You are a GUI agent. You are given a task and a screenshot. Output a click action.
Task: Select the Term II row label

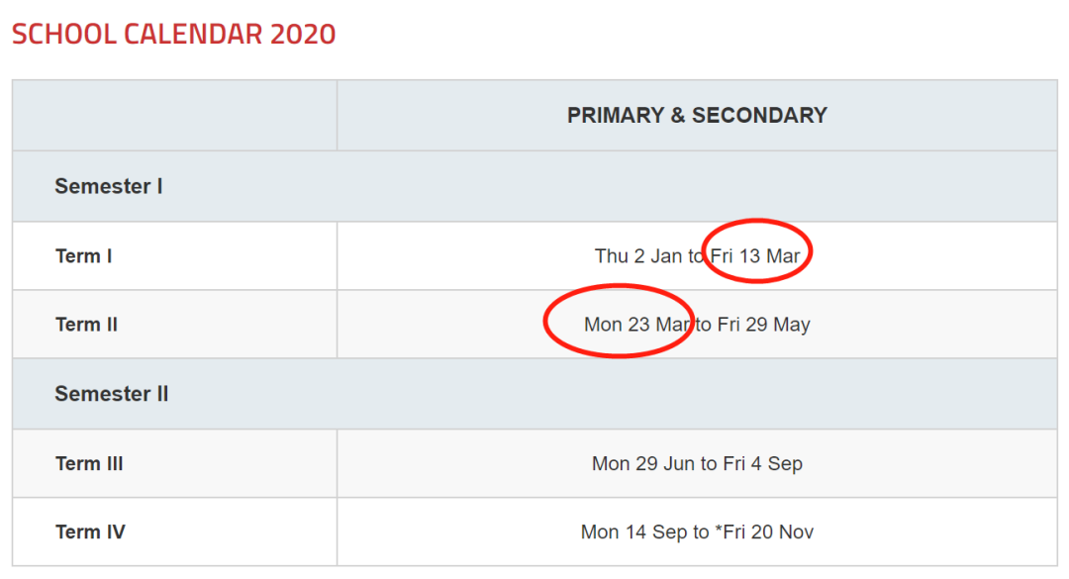(x=87, y=325)
